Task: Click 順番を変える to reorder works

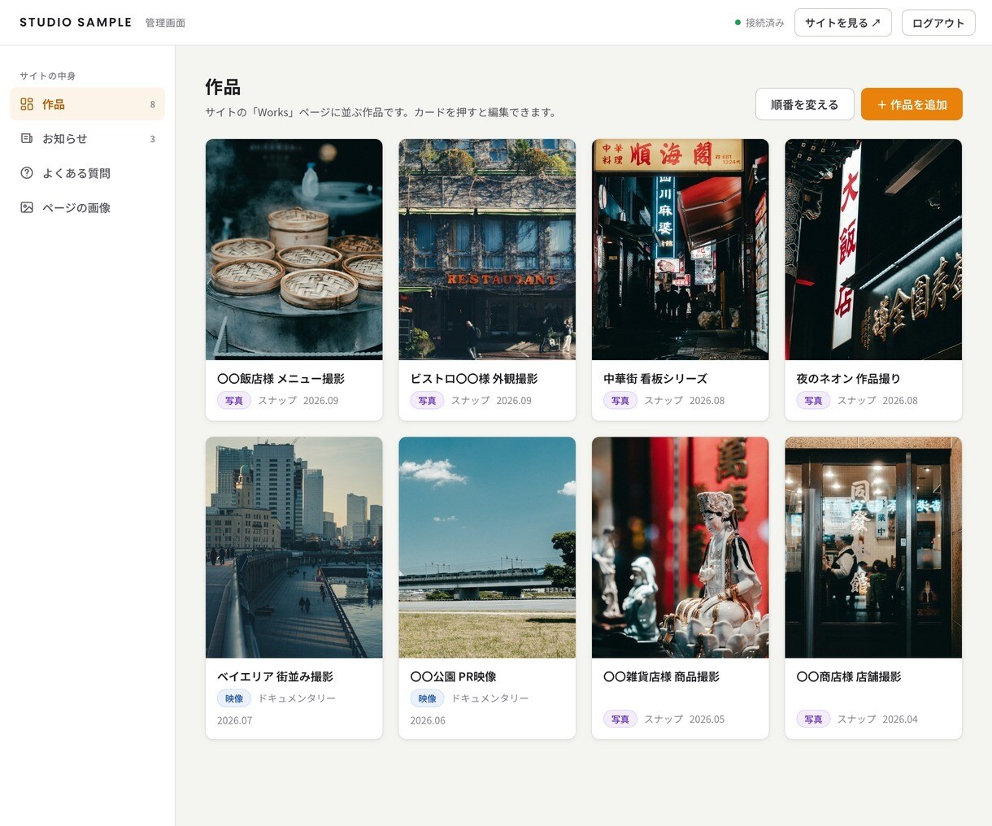Action: [x=804, y=104]
